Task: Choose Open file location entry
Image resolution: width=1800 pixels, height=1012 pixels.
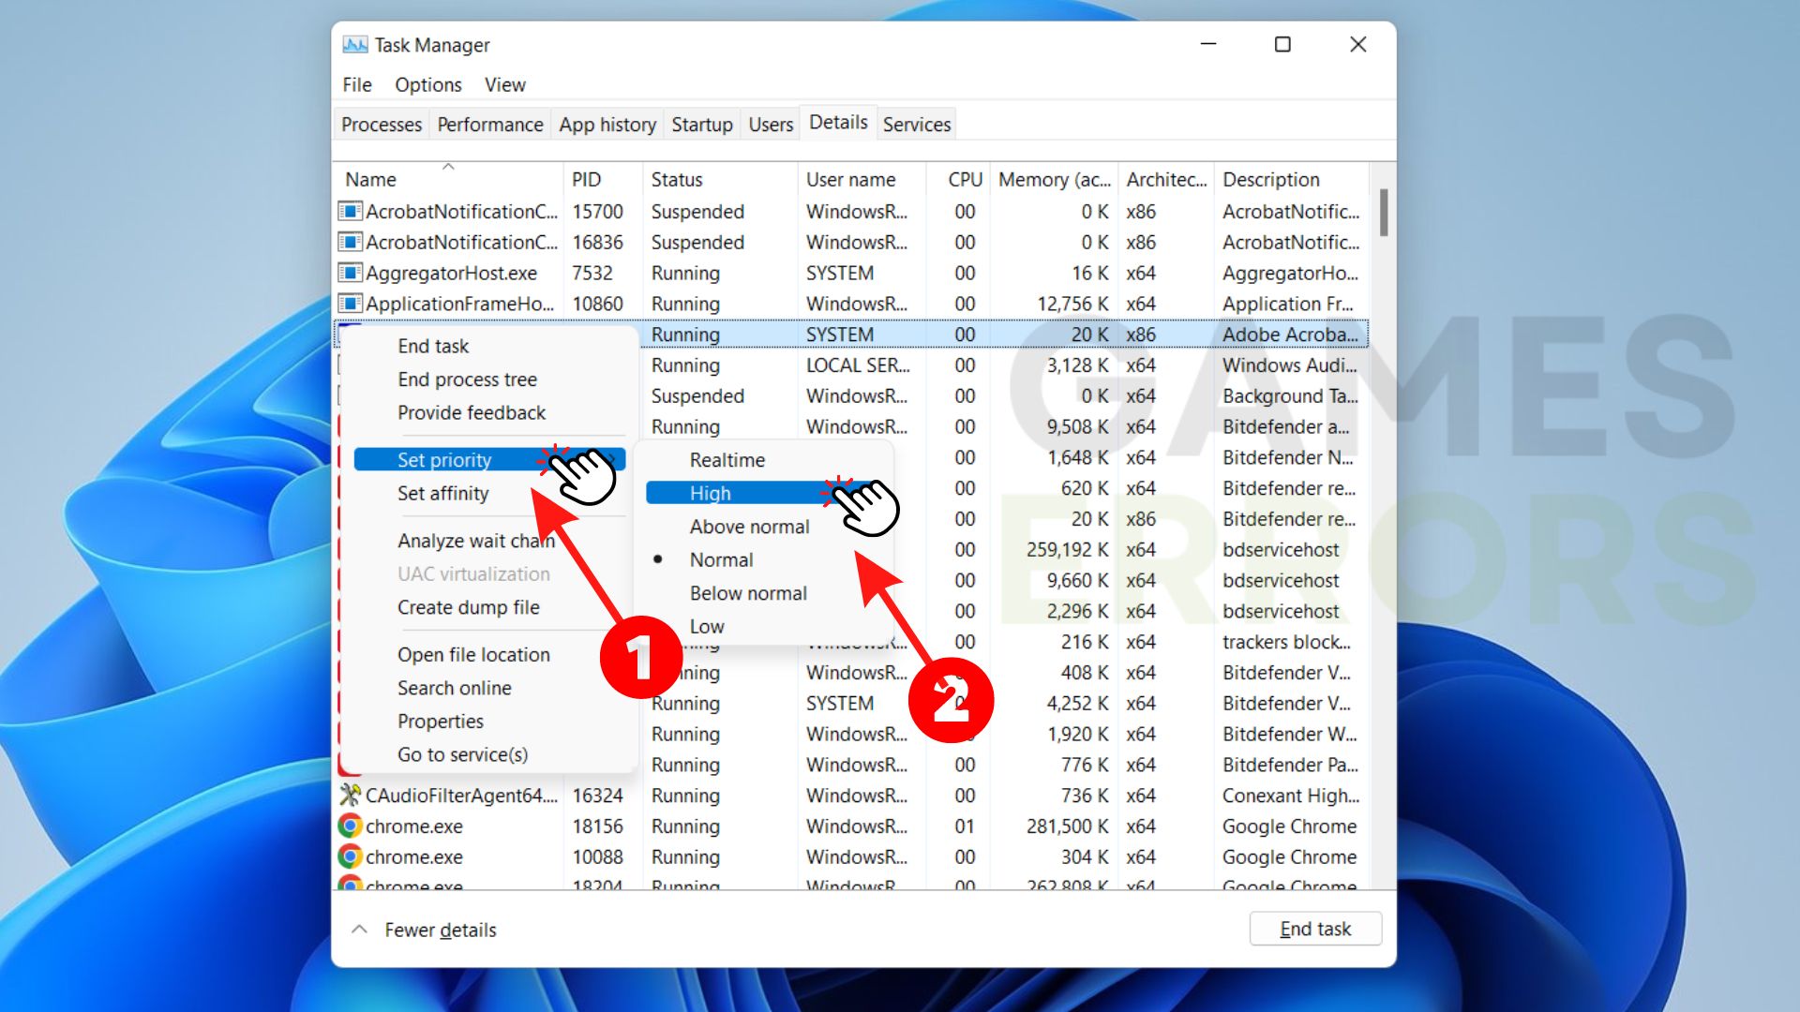Action: (x=473, y=655)
